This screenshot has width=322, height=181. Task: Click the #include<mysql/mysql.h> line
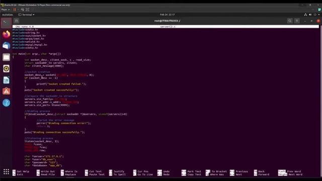30,45
